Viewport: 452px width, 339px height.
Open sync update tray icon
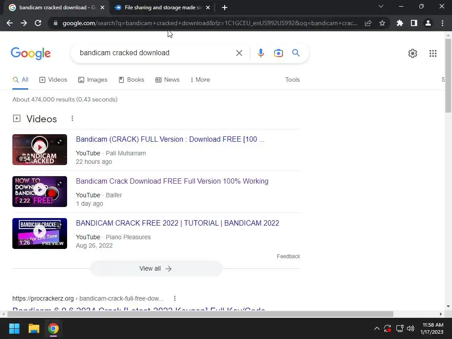point(388,328)
